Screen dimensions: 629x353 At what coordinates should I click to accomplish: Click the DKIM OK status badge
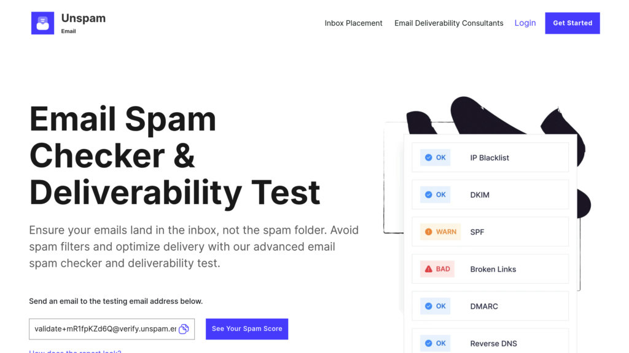click(436, 195)
